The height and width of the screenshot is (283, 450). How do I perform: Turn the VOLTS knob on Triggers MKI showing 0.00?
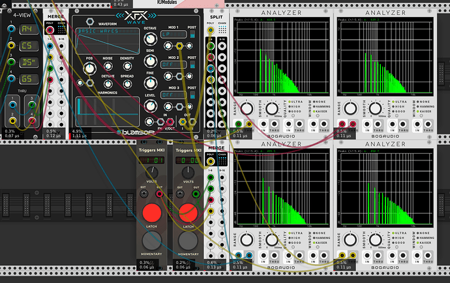point(188,171)
